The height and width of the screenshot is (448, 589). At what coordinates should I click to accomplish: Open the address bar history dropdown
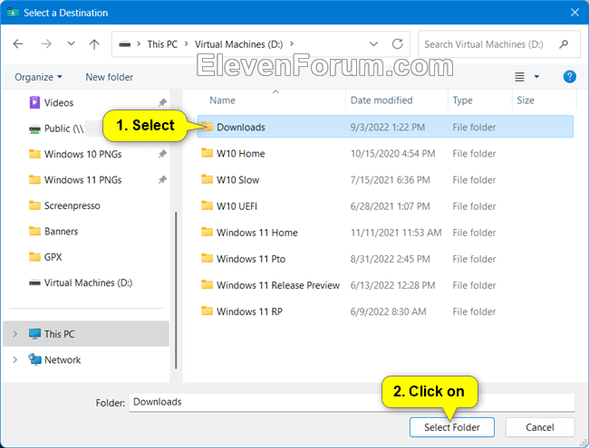(x=373, y=44)
